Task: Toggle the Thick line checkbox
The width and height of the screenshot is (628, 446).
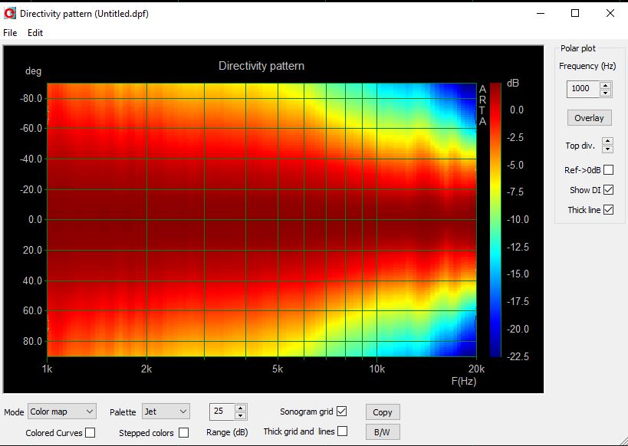Action: point(608,210)
